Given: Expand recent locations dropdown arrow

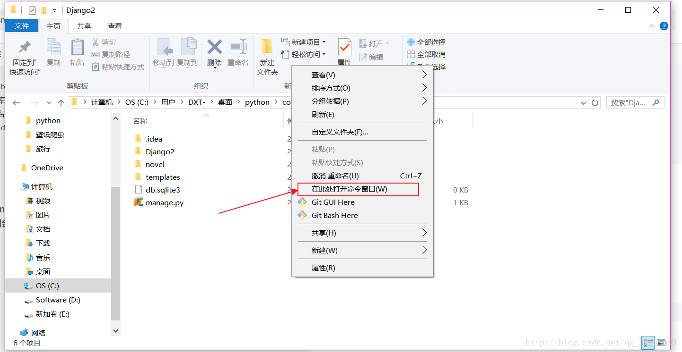Looking at the screenshot, I should tap(49, 103).
